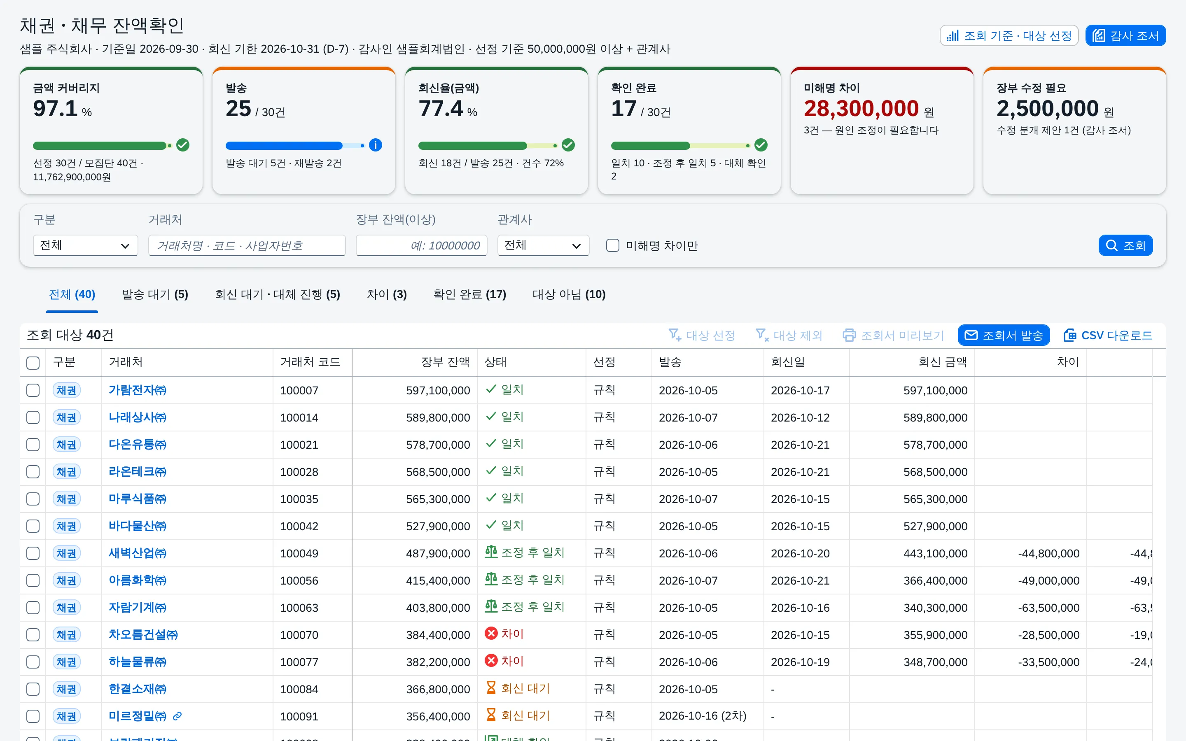Select the 대상 아님 (10) tab
Screen dimensions: 1186x741
click(x=569, y=294)
